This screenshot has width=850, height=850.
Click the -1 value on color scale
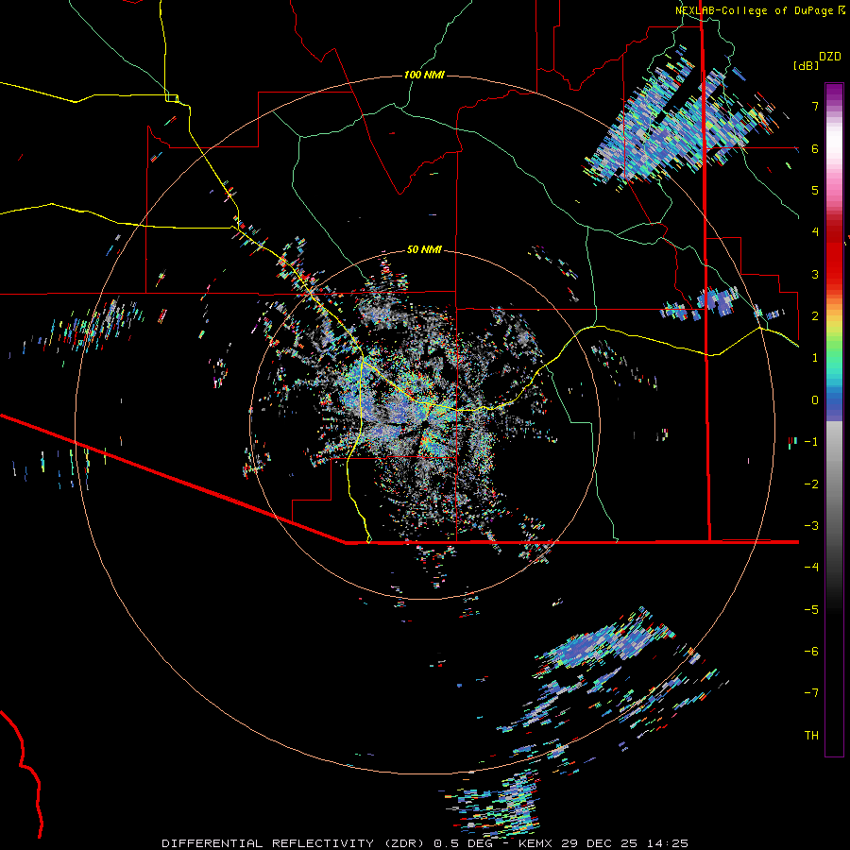pos(811,442)
